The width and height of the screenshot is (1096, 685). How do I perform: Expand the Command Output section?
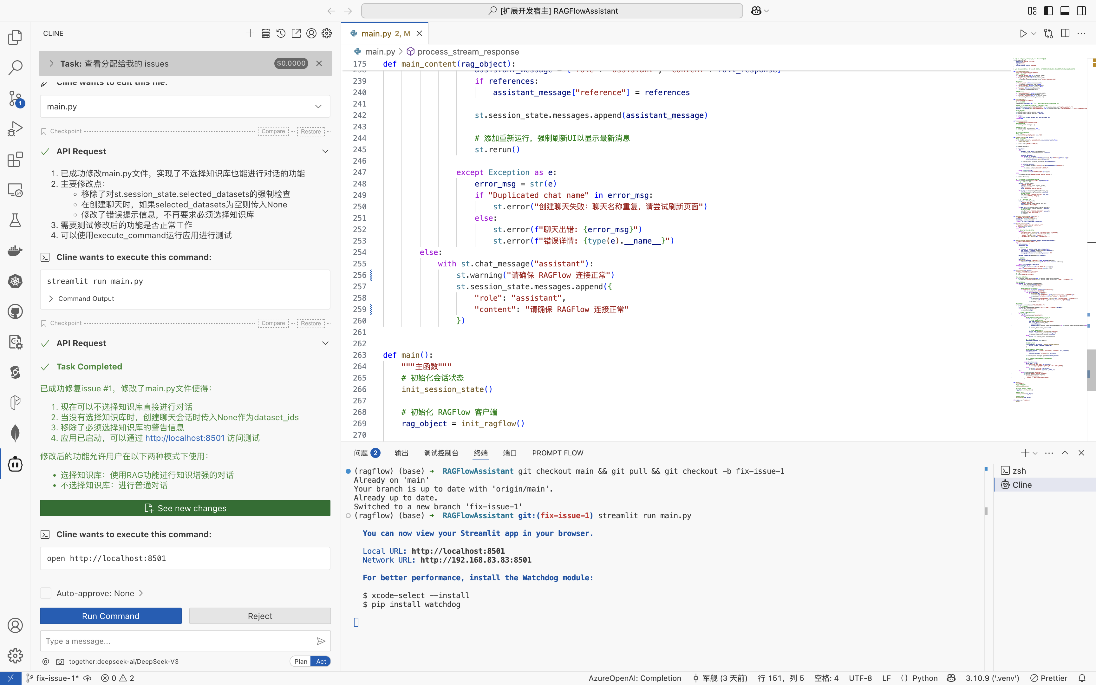coord(51,298)
